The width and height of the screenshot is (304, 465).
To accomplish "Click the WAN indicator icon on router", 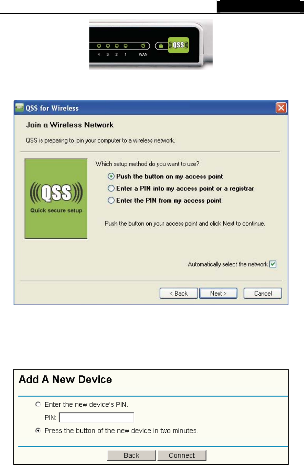I will (143, 46).
